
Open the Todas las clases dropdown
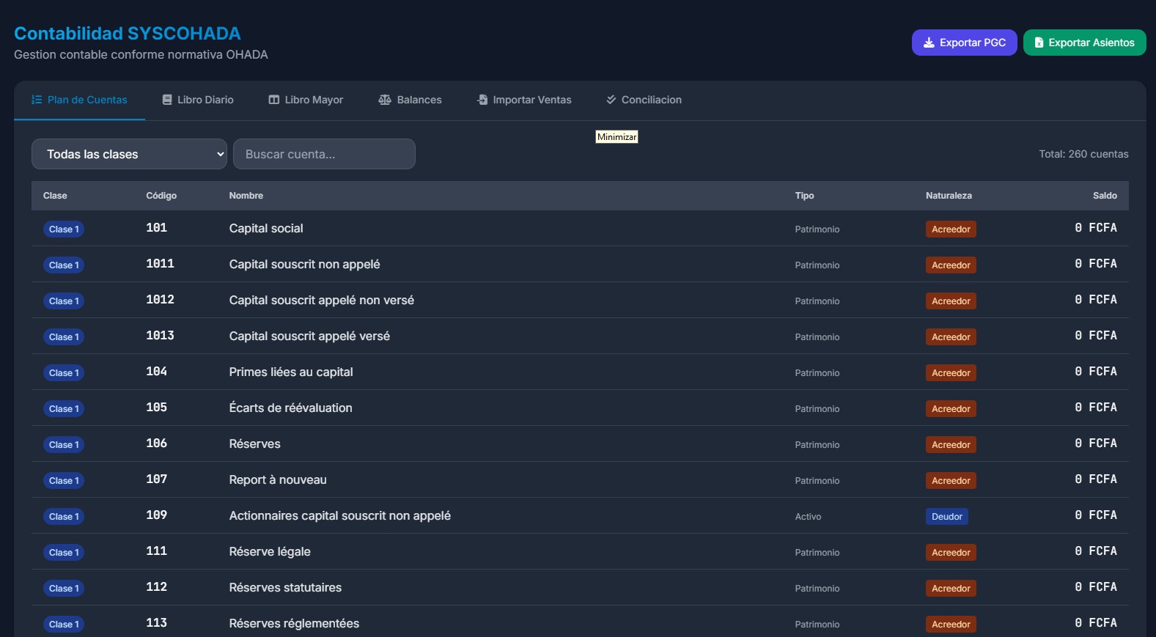tap(129, 154)
